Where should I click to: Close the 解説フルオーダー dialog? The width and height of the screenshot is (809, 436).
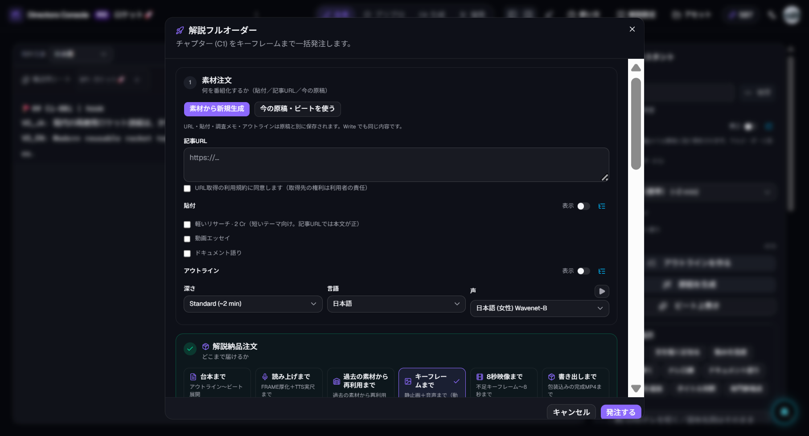632,29
